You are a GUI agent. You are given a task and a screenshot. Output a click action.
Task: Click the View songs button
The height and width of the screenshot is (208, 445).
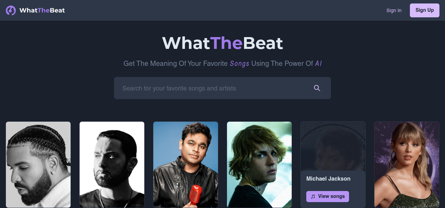(x=327, y=197)
